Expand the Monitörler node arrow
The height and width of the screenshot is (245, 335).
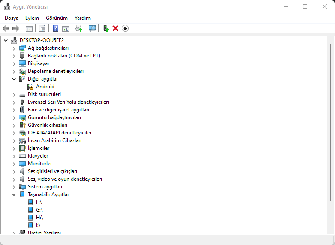pyautogui.click(x=14, y=164)
